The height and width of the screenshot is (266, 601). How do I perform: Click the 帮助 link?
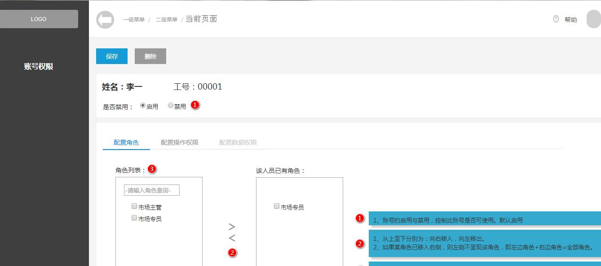571,20
